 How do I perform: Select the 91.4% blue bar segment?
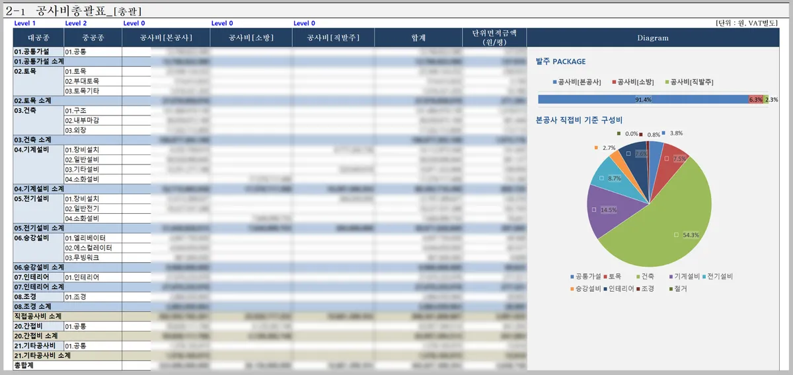click(x=642, y=99)
